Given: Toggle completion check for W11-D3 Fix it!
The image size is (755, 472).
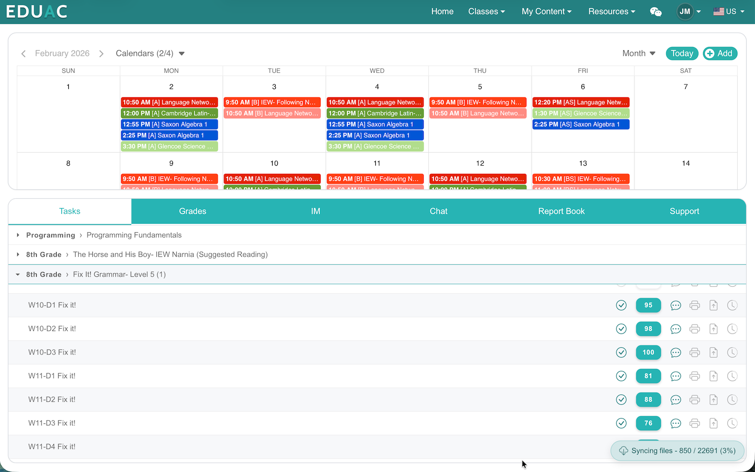Looking at the screenshot, I should pyautogui.click(x=621, y=423).
